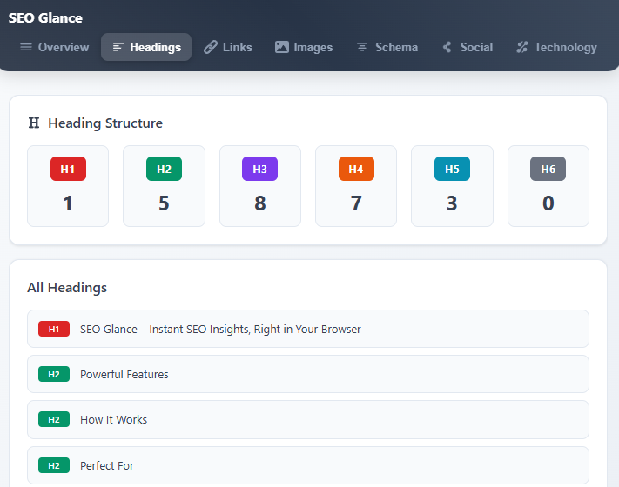The image size is (619, 487).
Task: Select the 'Perfect For' heading row
Action: [x=308, y=465]
